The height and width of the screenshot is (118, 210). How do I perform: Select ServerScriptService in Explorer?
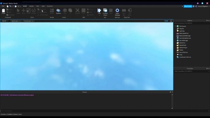pyautogui.click(x=185, y=38)
